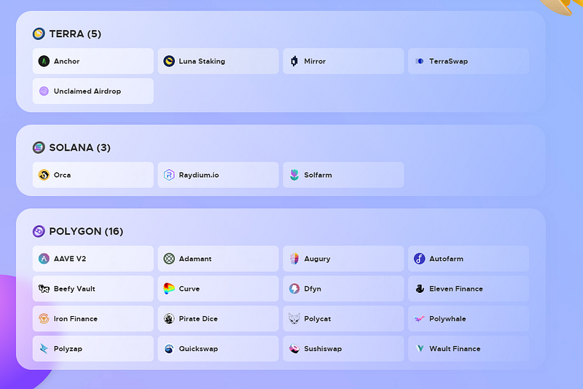Select the Adamant card
The width and height of the screenshot is (583, 389).
(218, 258)
